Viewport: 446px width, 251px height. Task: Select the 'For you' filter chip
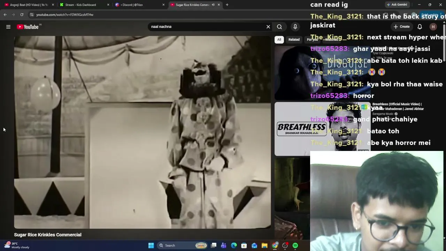click(x=312, y=40)
